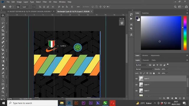Open the search magnifier in options bar
The width and height of the screenshot is (189, 106).
click(x=175, y=7)
